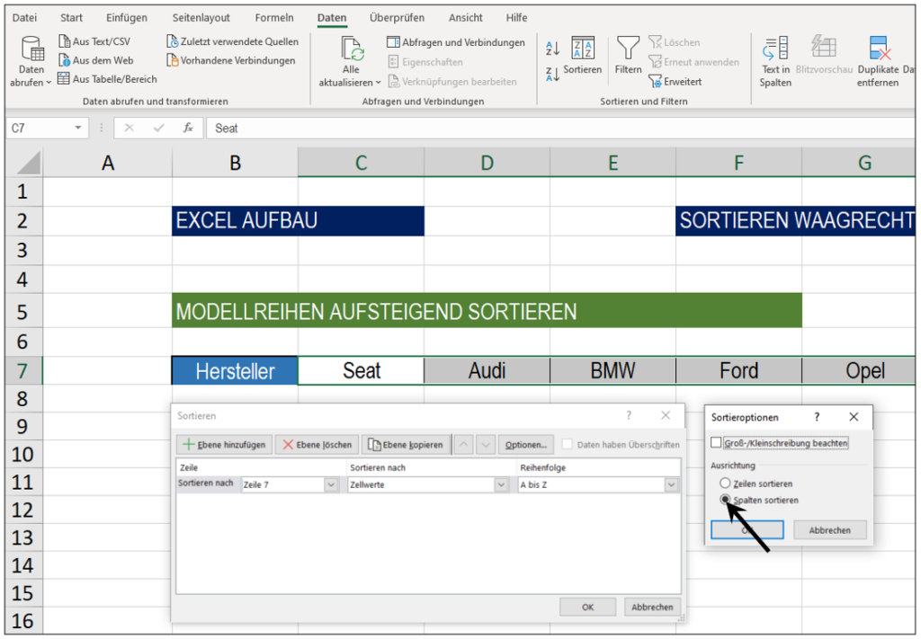The height and width of the screenshot is (639, 921).
Task: Click Abbrechen in Sortieroptionen dialog
Action: coord(829,530)
